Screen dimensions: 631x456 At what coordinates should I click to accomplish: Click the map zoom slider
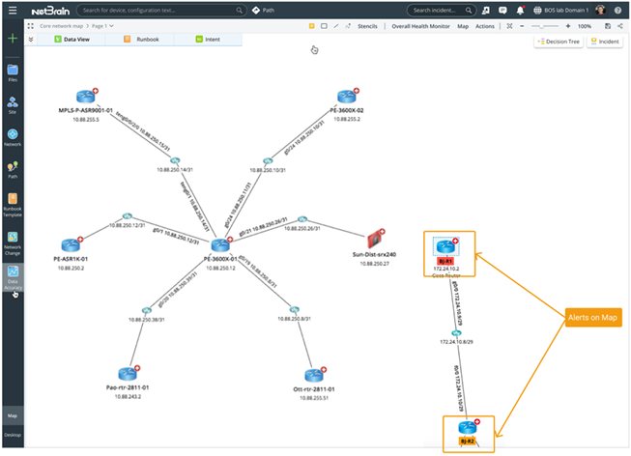coord(545,26)
